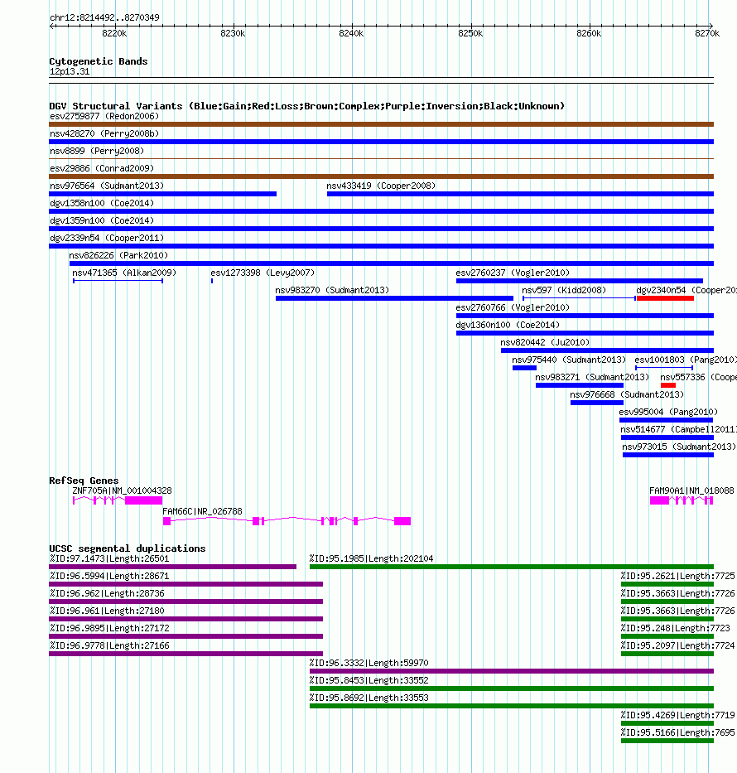Click the nsv973015 (Sudmant2013) label

pos(679,447)
